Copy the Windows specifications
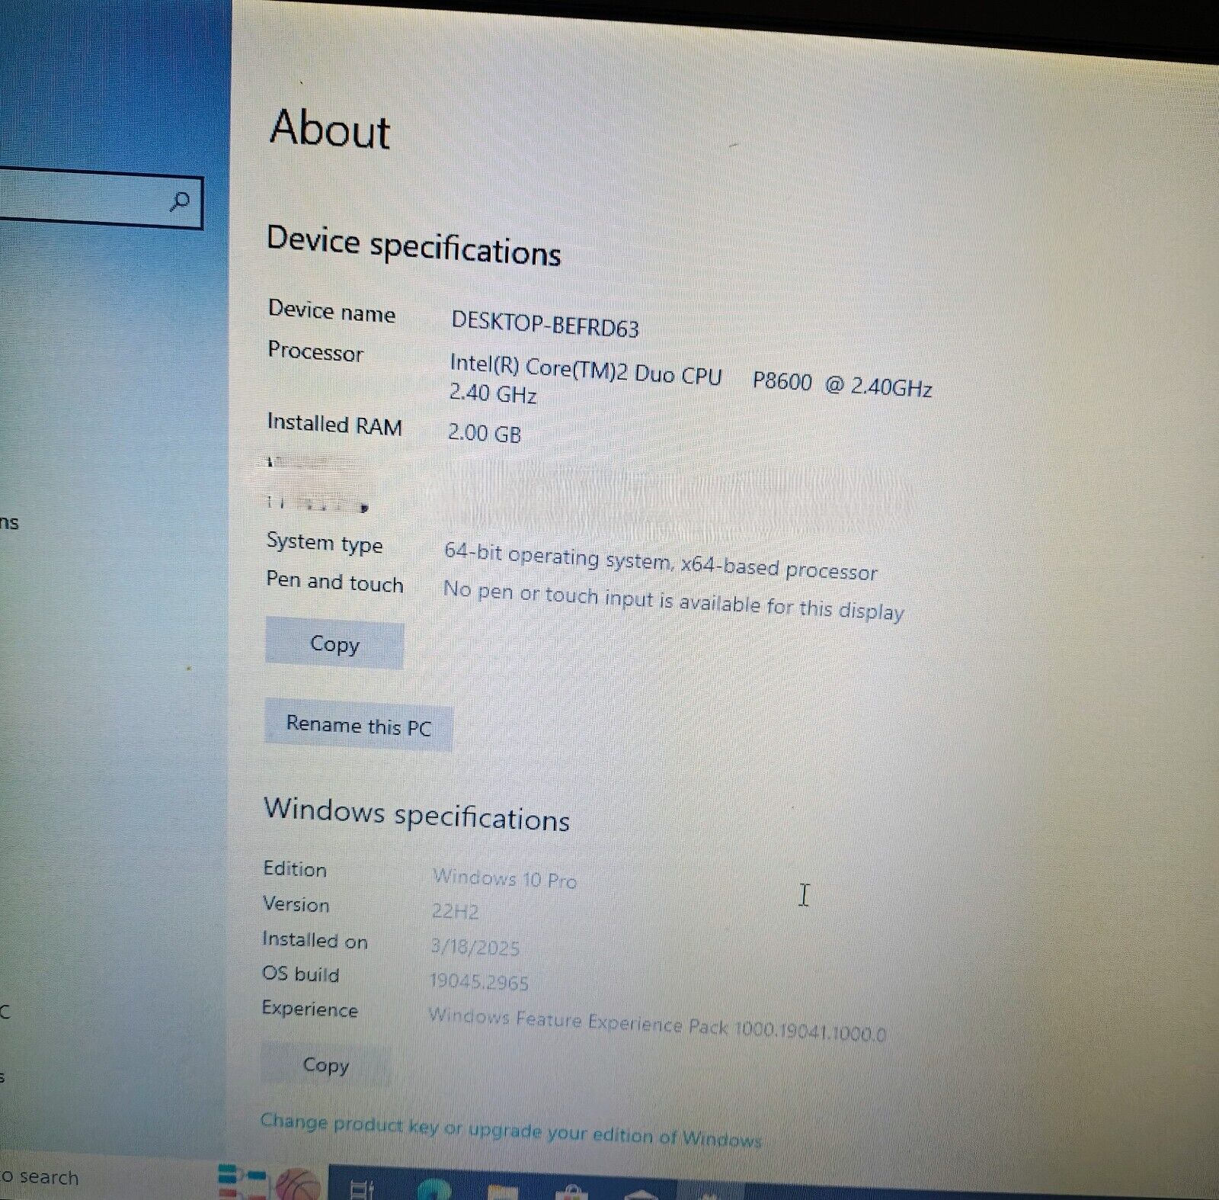This screenshot has width=1219, height=1200. 325,1064
